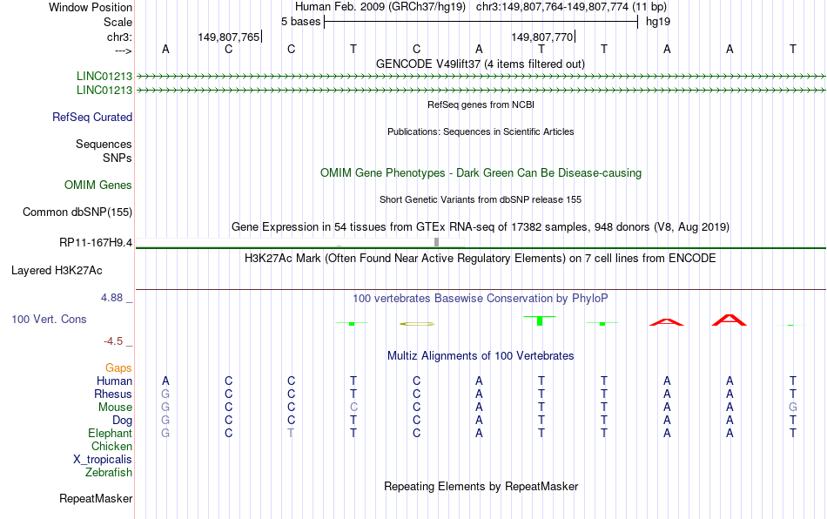This screenshot has height=519, width=827.
Task: Click the GENCODE V49lift37 track title
Action: [481, 64]
